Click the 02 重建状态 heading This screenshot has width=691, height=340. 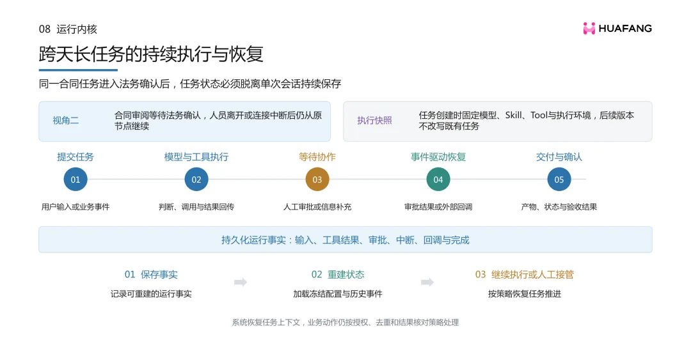click(x=338, y=275)
